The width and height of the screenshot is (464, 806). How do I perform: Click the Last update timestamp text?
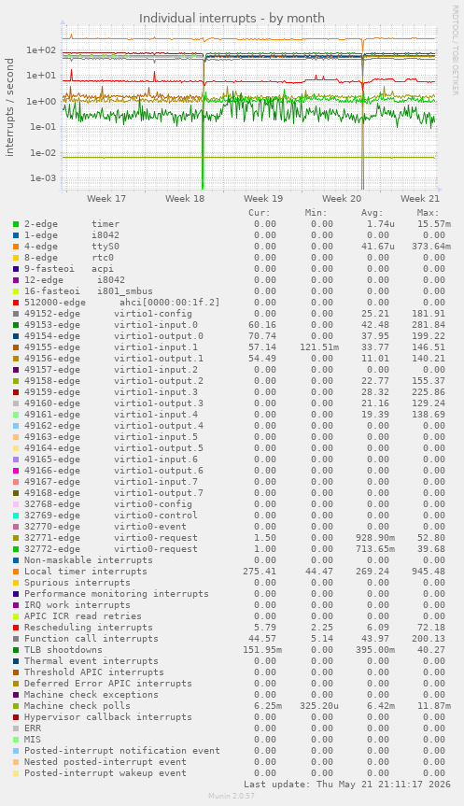click(x=347, y=785)
